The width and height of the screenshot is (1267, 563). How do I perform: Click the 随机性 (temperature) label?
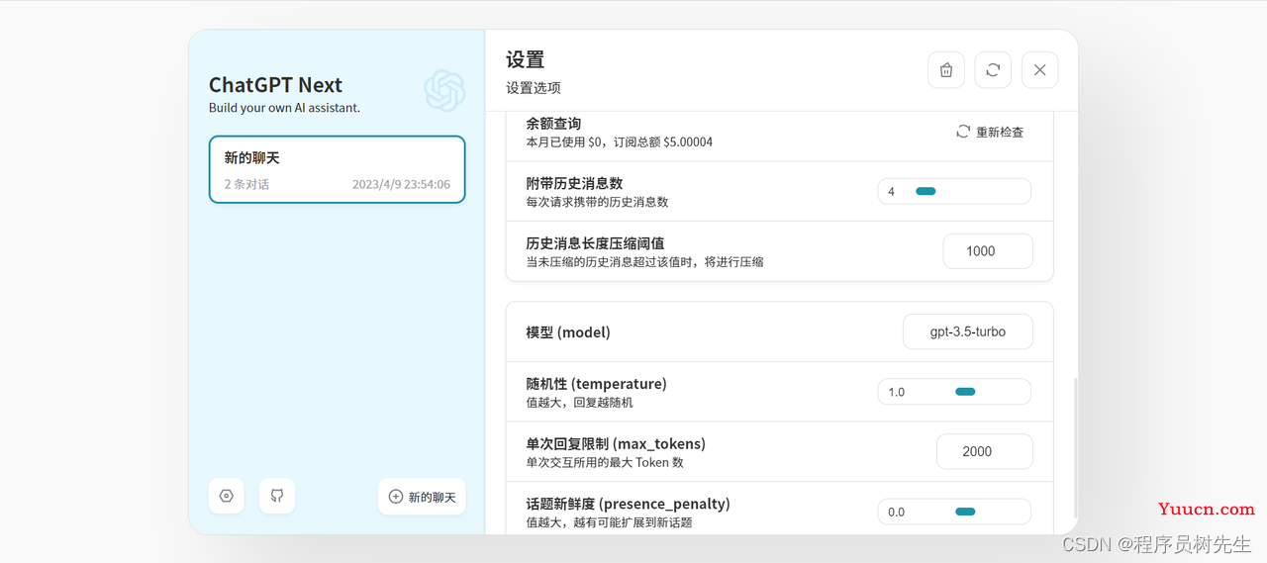[x=596, y=383]
